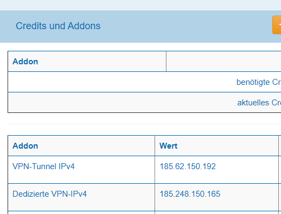This screenshot has width=281, height=214.
Task: Click the horizontal divider between the tables
Action: tap(144, 124)
